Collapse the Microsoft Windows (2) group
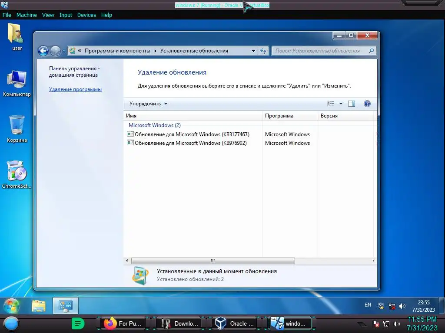This screenshot has height=333, width=445. click(x=154, y=125)
